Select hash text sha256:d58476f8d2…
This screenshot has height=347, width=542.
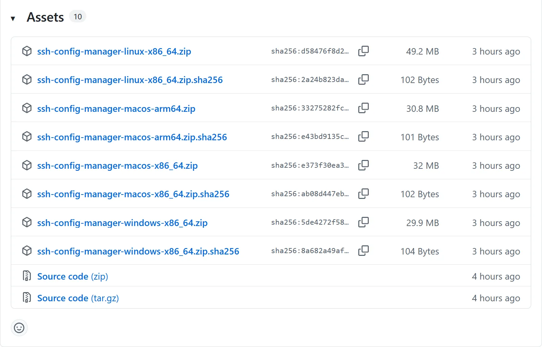click(310, 51)
